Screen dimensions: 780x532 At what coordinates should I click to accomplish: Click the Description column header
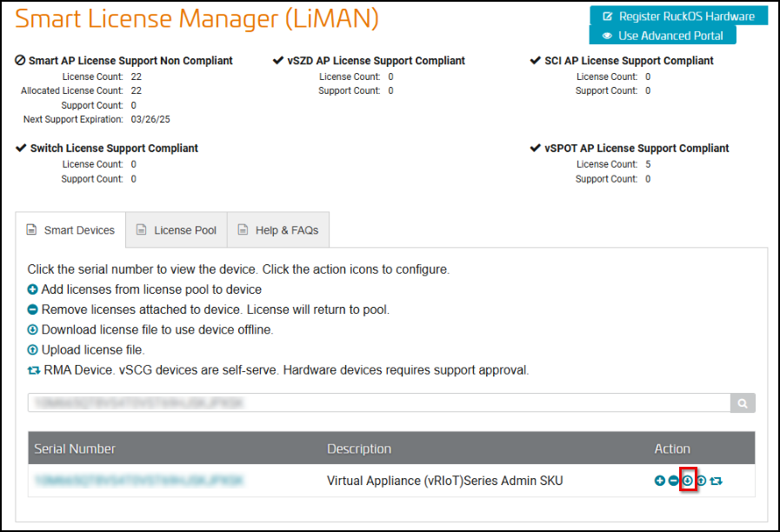pos(359,449)
